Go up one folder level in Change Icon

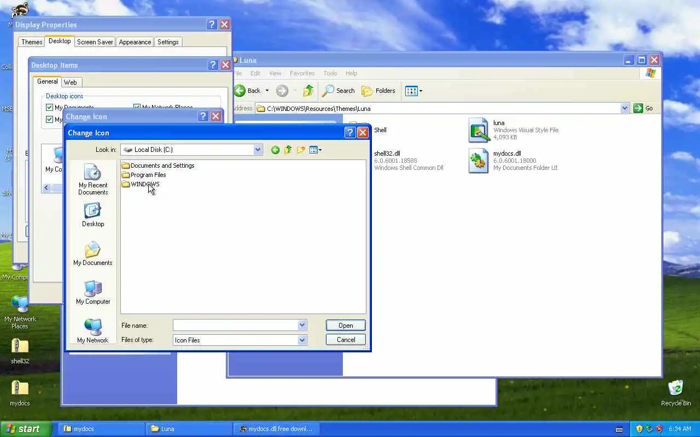pyautogui.click(x=288, y=150)
